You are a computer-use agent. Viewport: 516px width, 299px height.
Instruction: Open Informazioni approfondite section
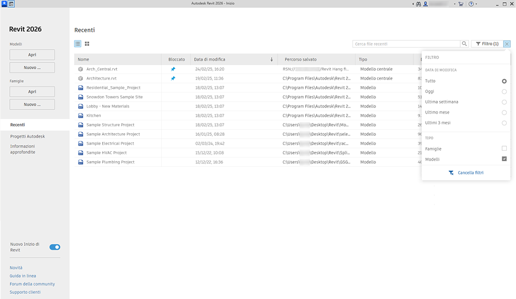click(22, 149)
